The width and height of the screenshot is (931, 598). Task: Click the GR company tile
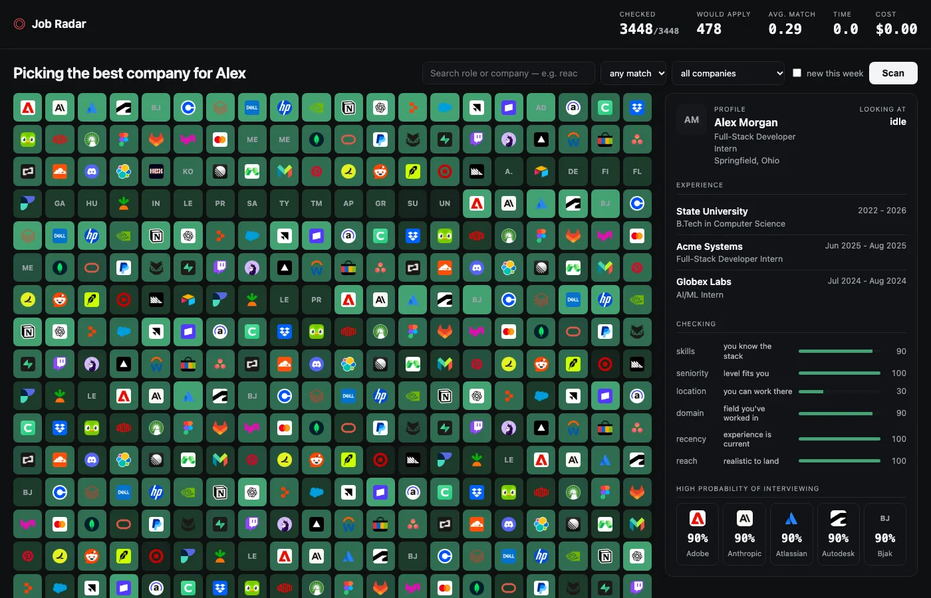point(380,203)
